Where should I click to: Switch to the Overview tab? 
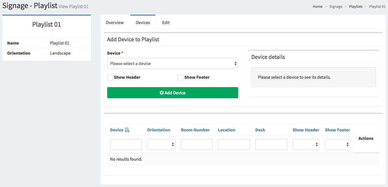tap(115, 22)
